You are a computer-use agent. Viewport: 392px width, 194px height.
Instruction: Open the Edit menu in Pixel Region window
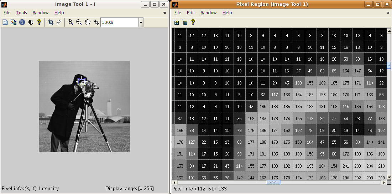pos(191,13)
